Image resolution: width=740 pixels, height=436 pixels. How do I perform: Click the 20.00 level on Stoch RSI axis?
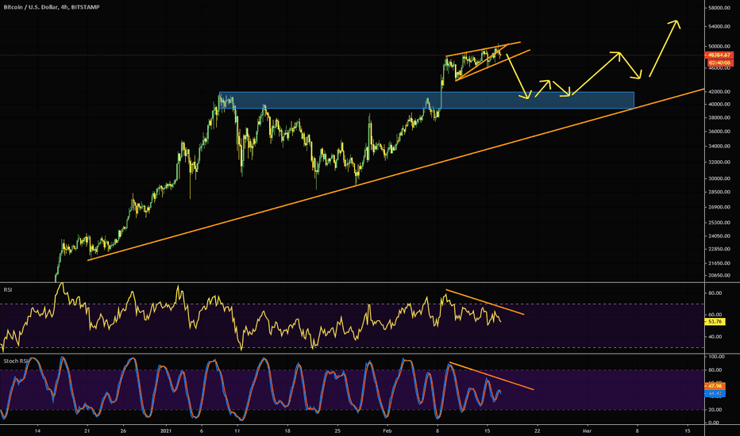(715, 410)
